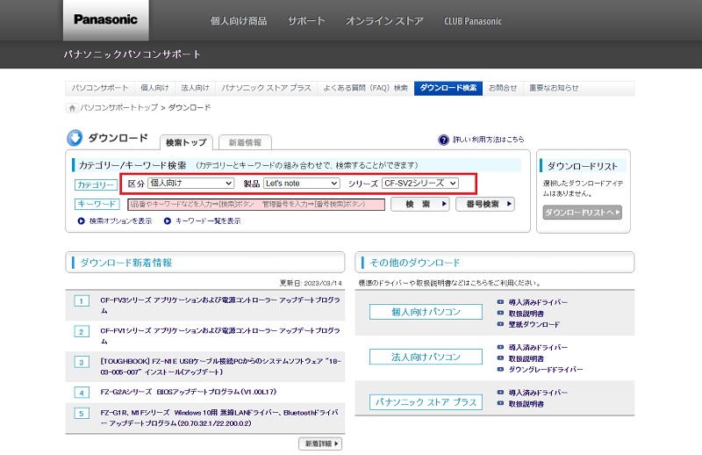Open 導入済みドライバー under パナソニック ストア プラス

[x=538, y=393]
